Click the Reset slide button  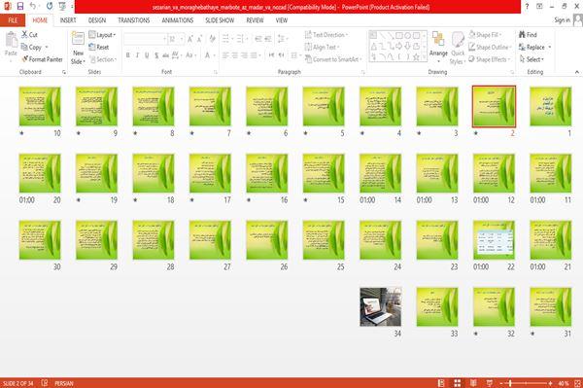coord(99,47)
